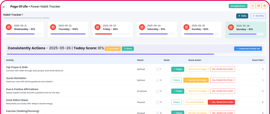Download today's score report

tap(113, 48)
